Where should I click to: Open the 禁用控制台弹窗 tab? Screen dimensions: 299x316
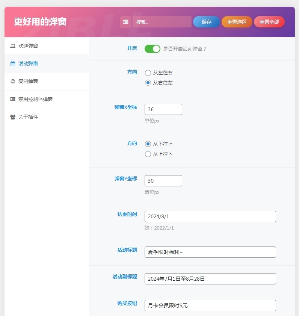[x=35, y=99]
